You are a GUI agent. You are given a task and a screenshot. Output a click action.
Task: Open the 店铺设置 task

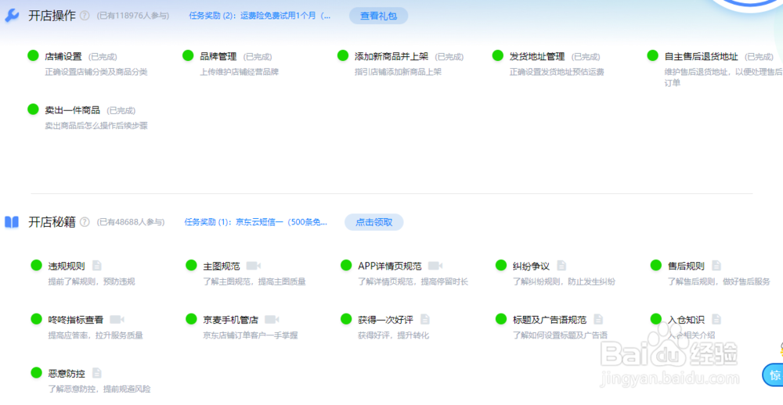coord(63,56)
